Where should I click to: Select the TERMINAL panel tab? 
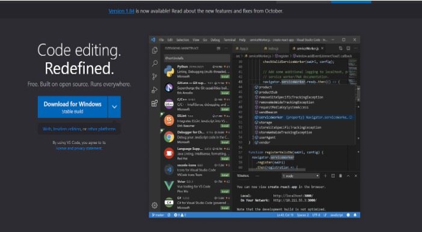click(243, 176)
